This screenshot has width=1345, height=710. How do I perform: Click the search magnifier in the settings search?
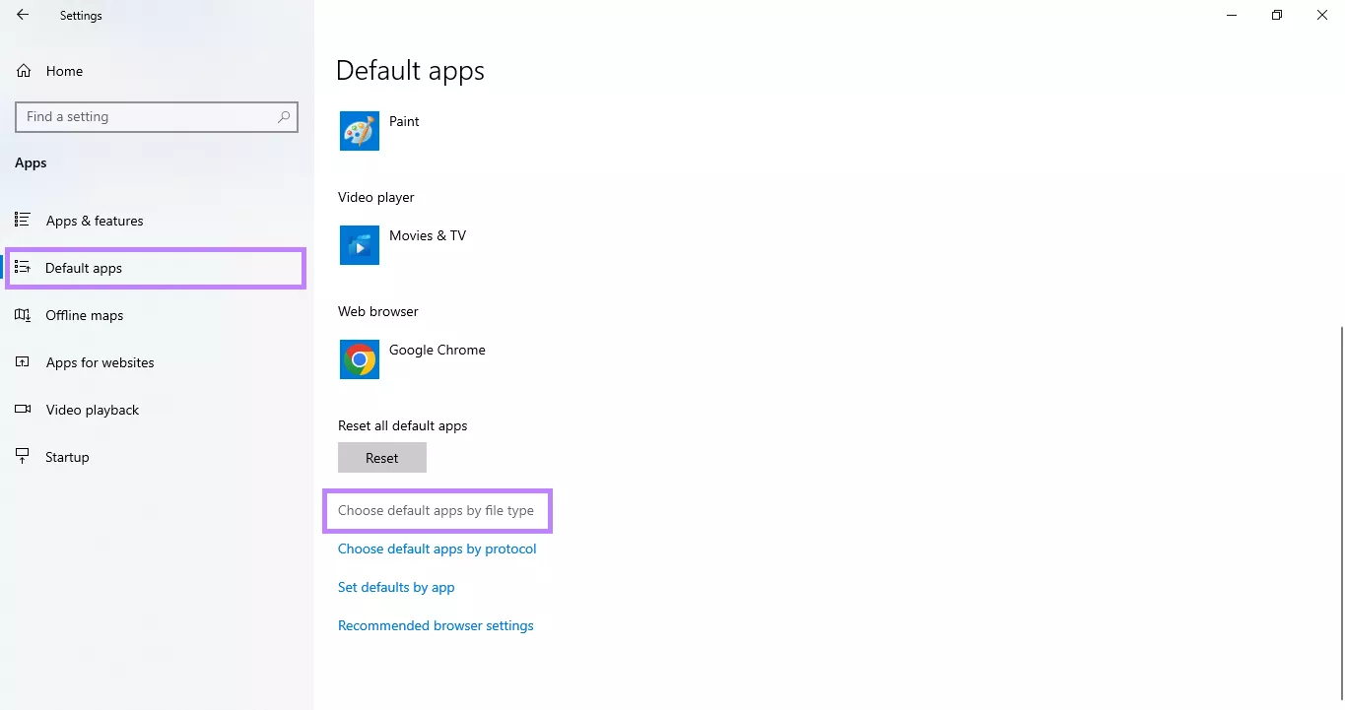pos(285,116)
